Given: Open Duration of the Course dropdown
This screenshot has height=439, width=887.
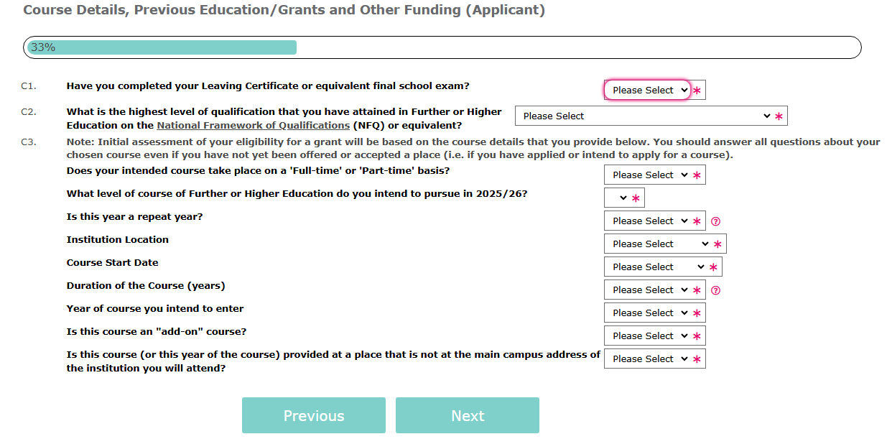Looking at the screenshot, I should pyautogui.click(x=647, y=290).
